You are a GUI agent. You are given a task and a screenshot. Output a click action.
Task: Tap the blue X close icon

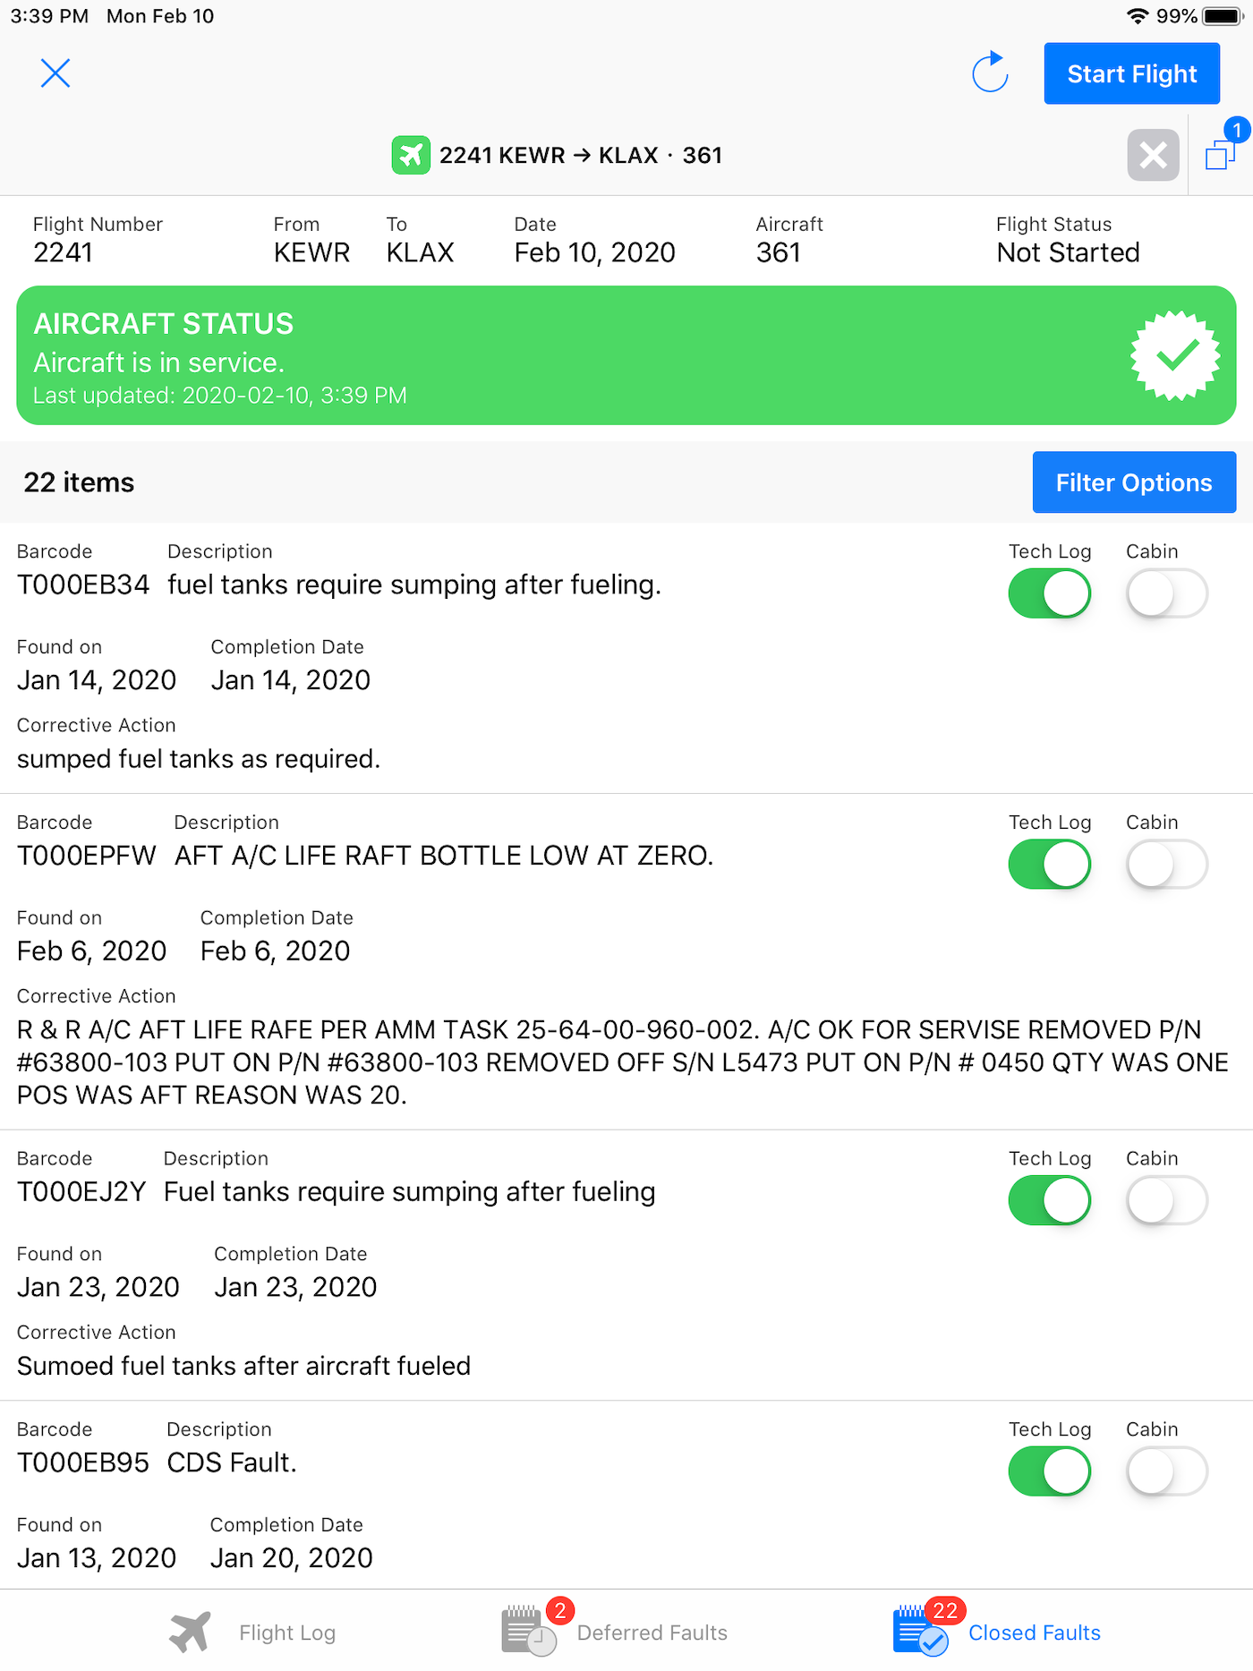[55, 73]
